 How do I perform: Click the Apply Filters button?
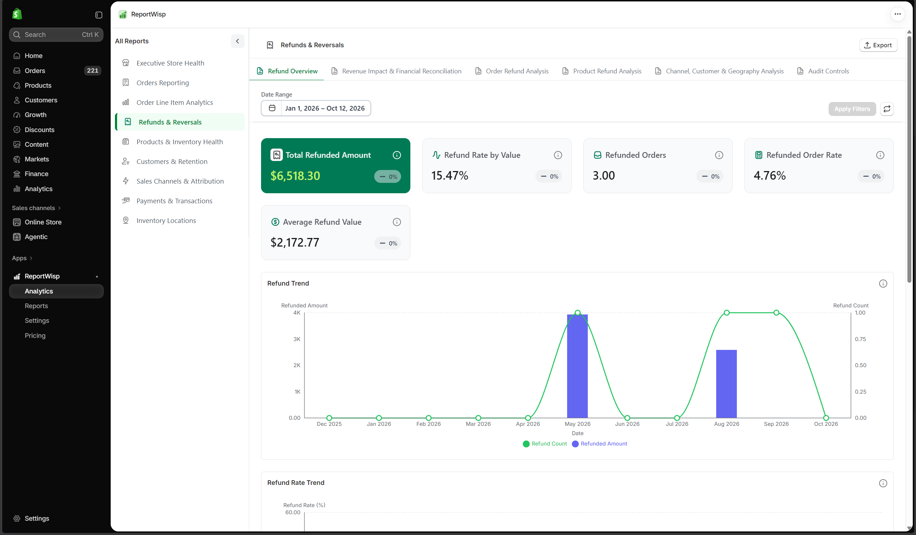(852, 109)
